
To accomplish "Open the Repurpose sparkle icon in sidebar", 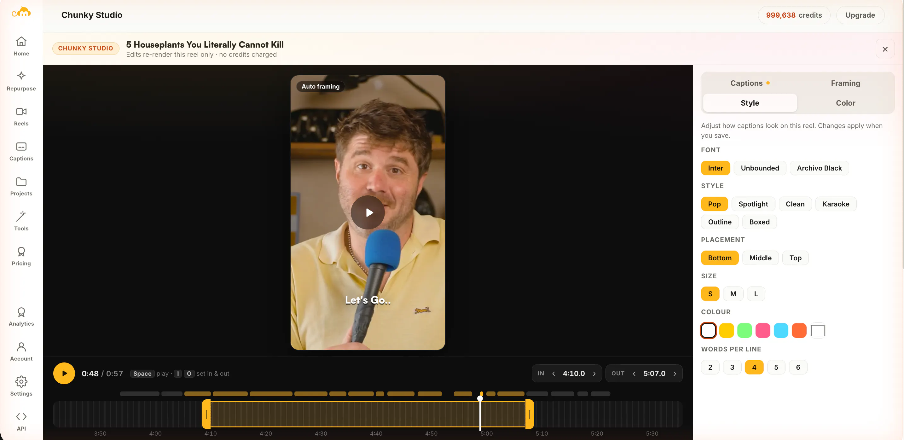I will coord(21,76).
